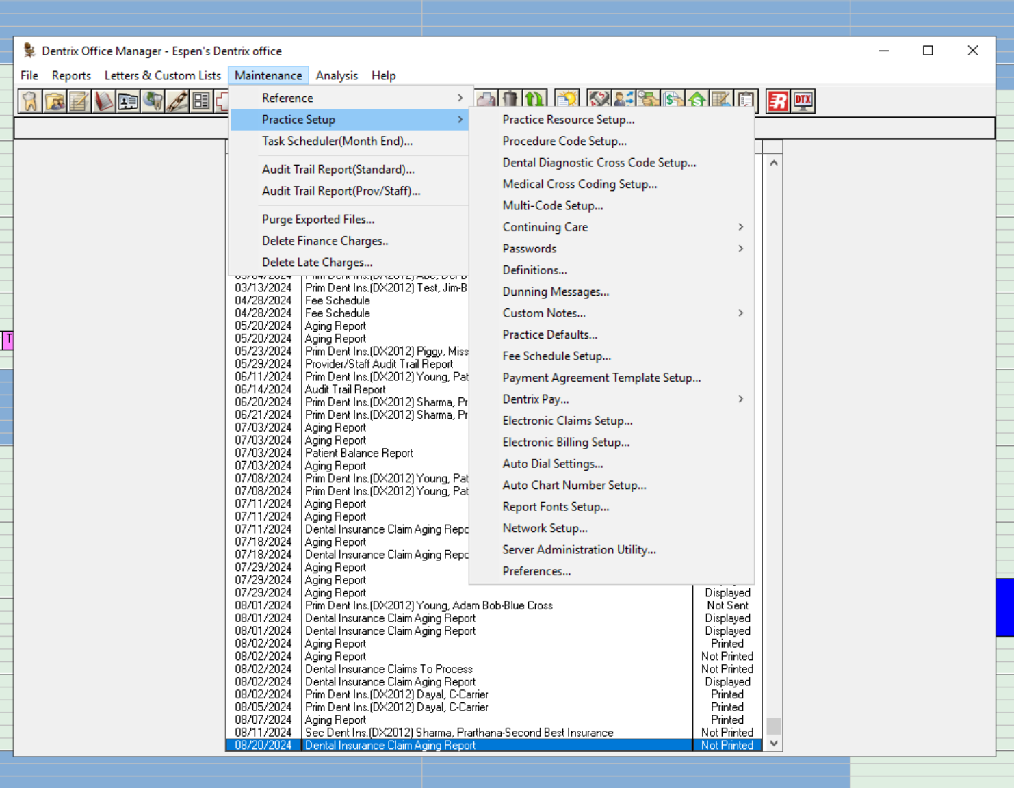The height and width of the screenshot is (788, 1014).
Task: Choose Task Scheduler(Month End)
Action: pyautogui.click(x=349, y=141)
